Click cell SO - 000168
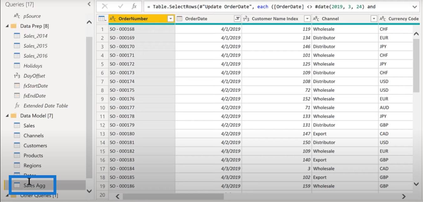The height and width of the screenshot is (202, 423). 142,29
